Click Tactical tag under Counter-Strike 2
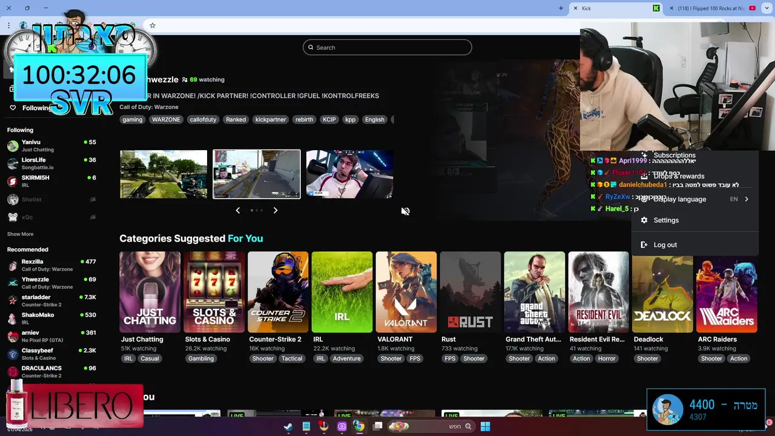775x436 pixels. (292, 358)
